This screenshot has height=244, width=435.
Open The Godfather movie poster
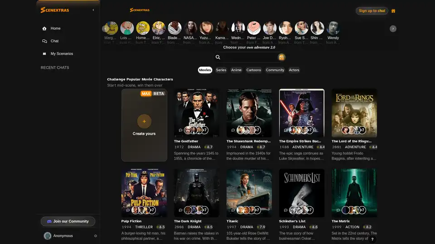[197, 113]
